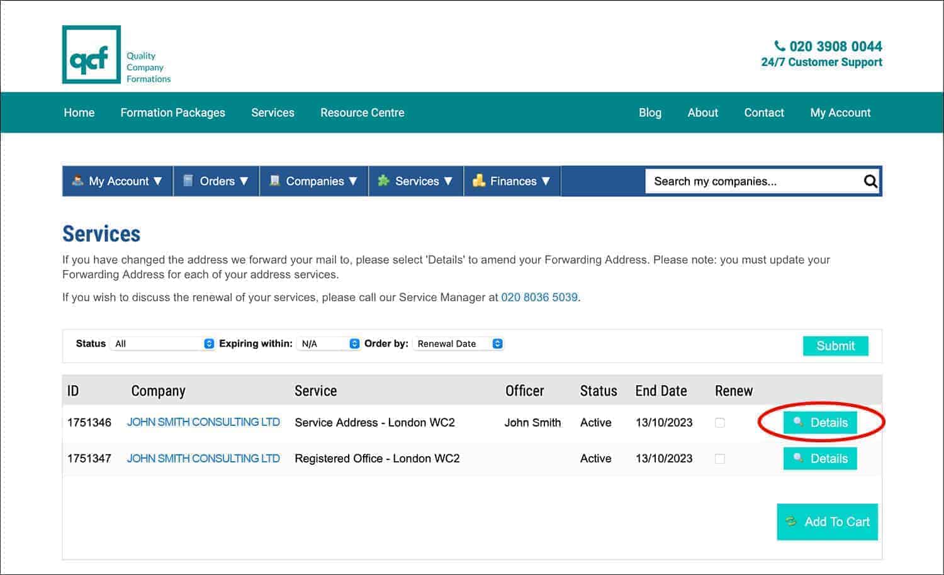
Task: Click the magnifier icon on the circled Details button
Action: [797, 423]
